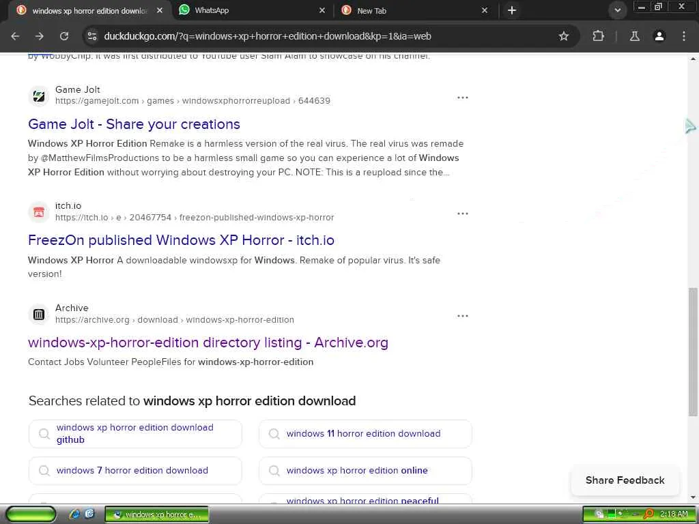Search windows xp horror edition download github
The height and width of the screenshot is (524, 699).
click(x=135, y=433)
